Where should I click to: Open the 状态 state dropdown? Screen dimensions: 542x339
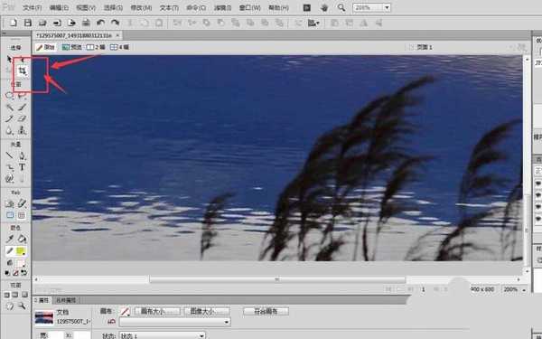tap(163, 335)
